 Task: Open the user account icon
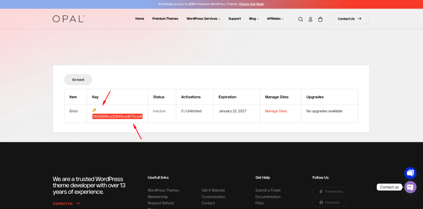[x=310, y=19]
